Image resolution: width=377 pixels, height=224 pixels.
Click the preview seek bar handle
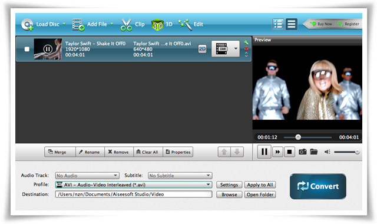coord(298,137)
